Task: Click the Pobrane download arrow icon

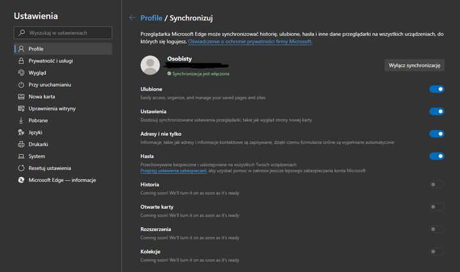Action: [21, 120]
